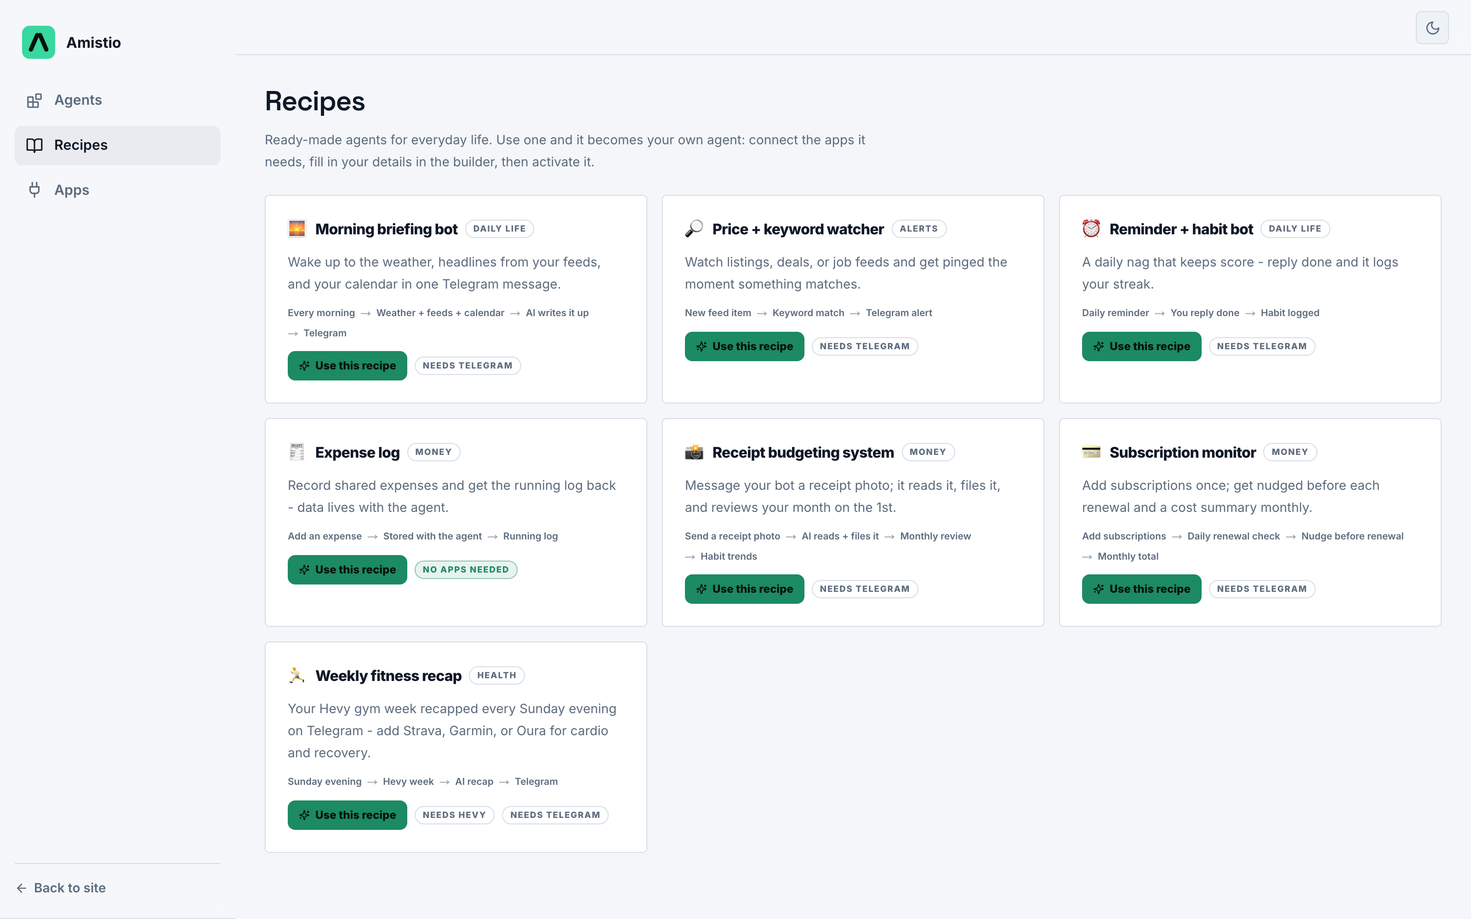The width and height of the screenshot is (1471, 919).
Task: Click the magnifier icon on Price + keyword watcher
Action: pos(694,229)
